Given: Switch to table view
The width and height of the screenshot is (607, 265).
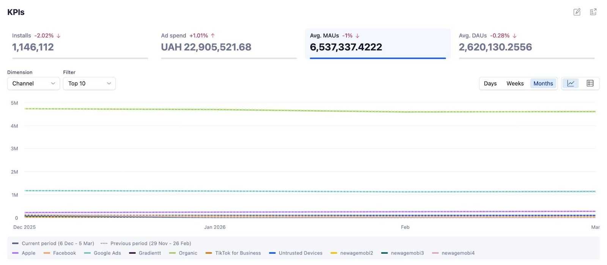Looking at the screenshot, I should coord(590,84).
